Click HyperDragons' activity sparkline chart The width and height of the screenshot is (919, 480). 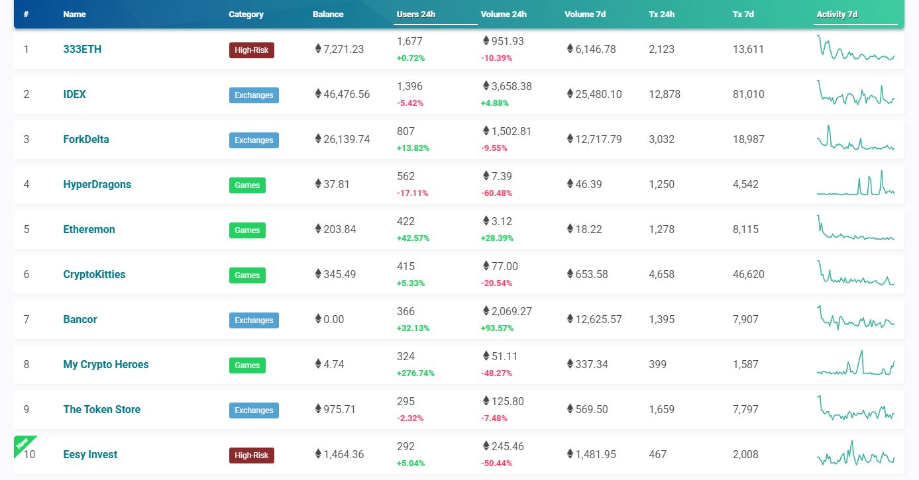pos(856,183)
